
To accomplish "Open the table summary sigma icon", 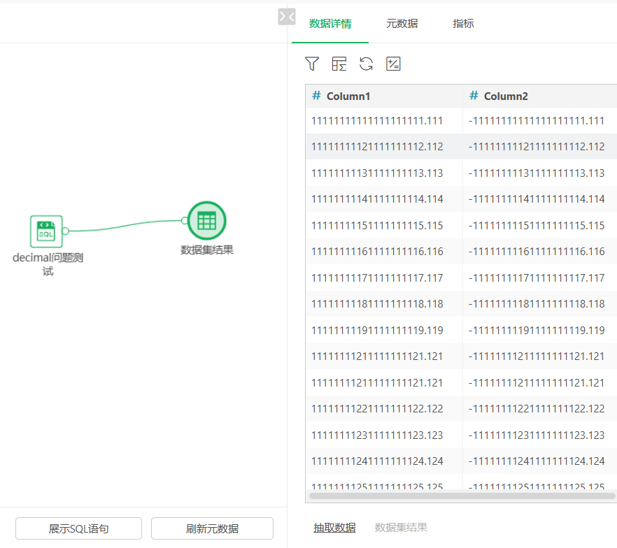I will (x=339, y=64).
